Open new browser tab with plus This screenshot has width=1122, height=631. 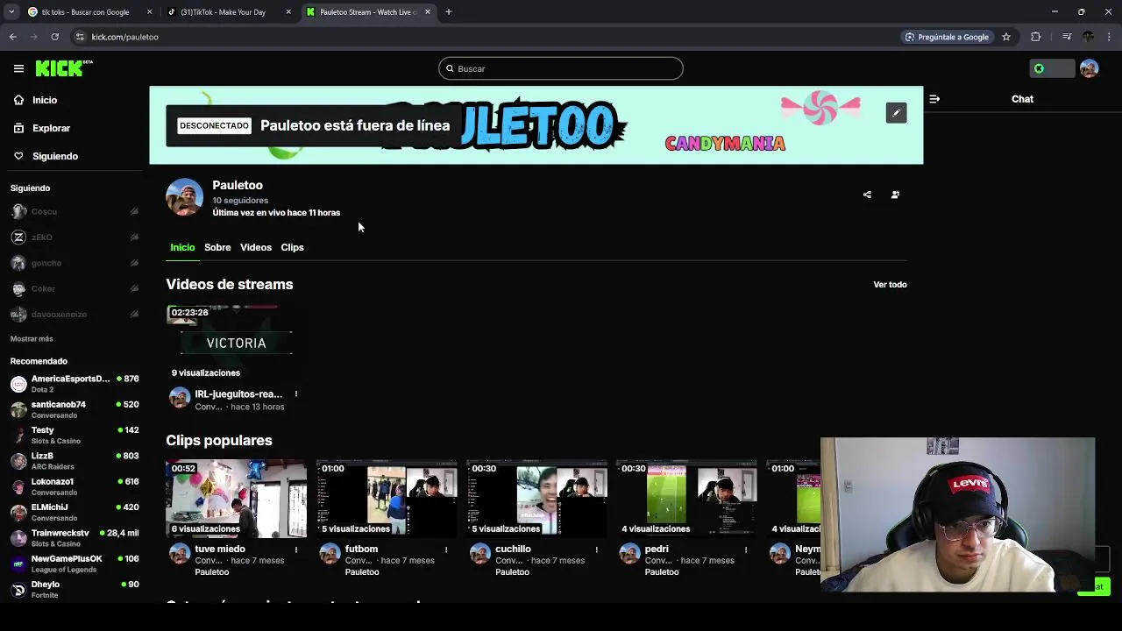pos(448,12)
